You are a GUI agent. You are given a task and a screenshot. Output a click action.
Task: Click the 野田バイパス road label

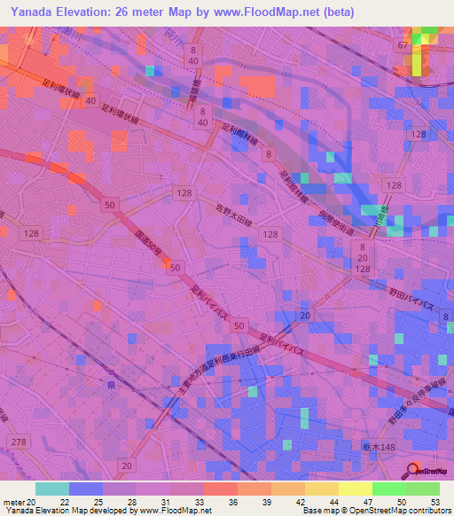click(411, 299)
